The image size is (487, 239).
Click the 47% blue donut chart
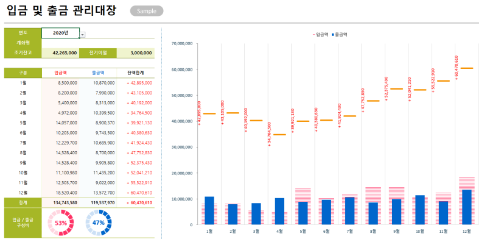click(99, 223)
